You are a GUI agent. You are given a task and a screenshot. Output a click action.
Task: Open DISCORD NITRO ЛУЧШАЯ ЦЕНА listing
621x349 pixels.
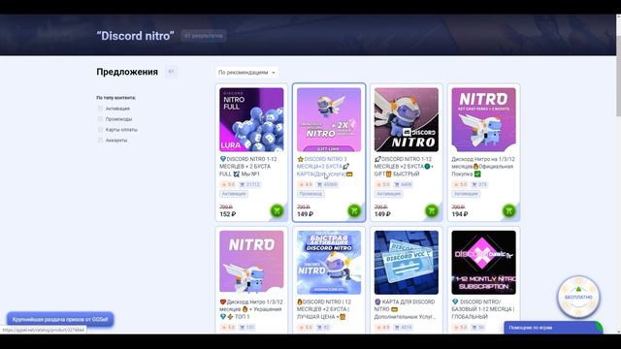[323, 309]
